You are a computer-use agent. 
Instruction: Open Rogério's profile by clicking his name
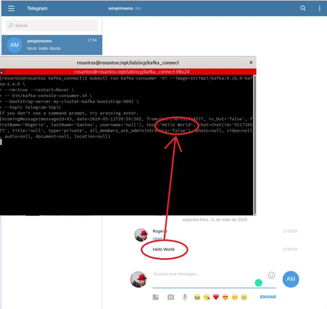160,231
